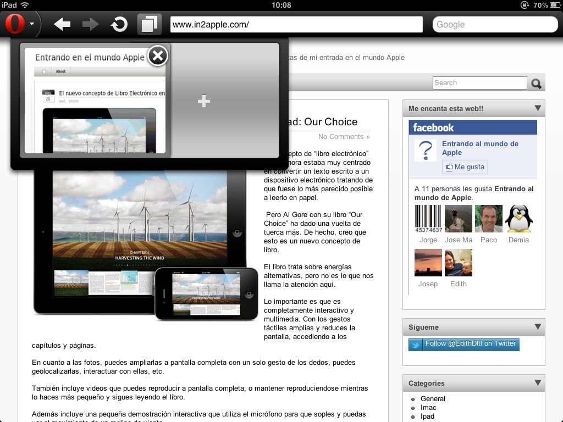Click the Me gusta like button

pyautogui.click(x=465, y=167)
